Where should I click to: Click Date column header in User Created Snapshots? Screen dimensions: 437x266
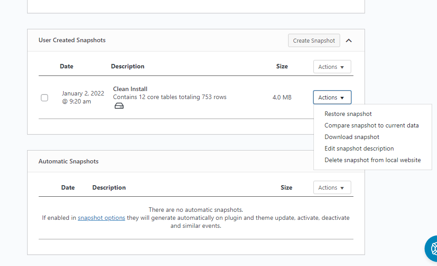(x=67, y=66)
